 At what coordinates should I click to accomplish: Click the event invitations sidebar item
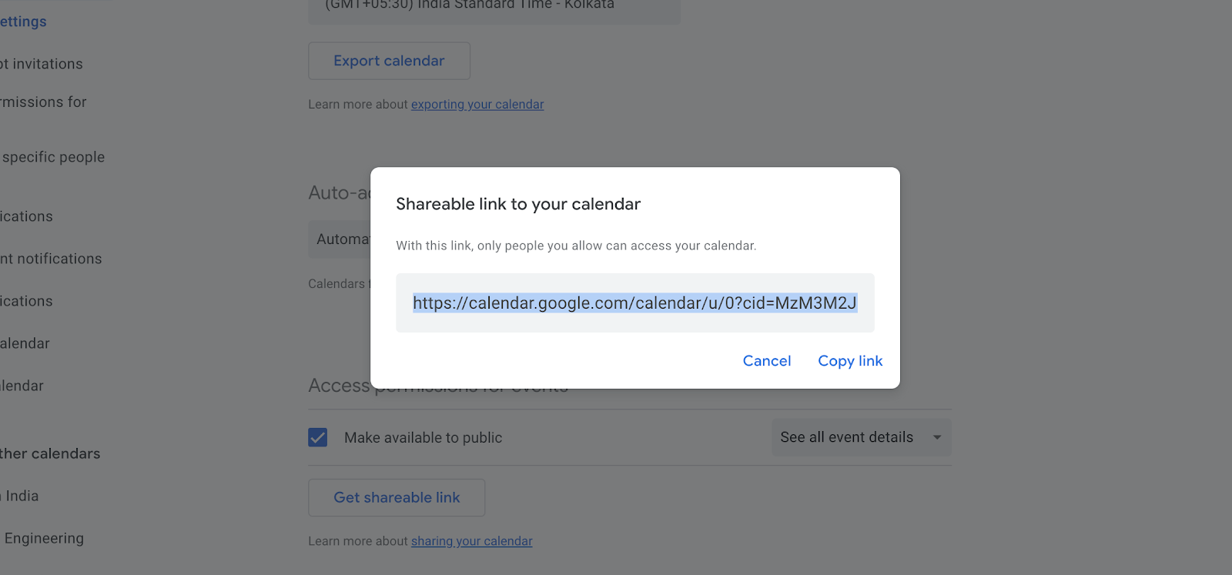coord(42,63)
